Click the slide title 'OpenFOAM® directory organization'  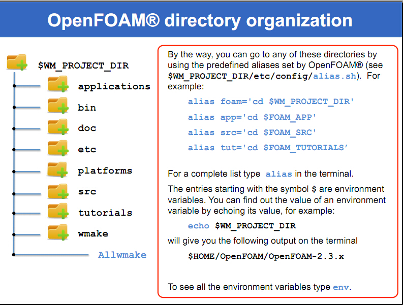tap(200, 20)
